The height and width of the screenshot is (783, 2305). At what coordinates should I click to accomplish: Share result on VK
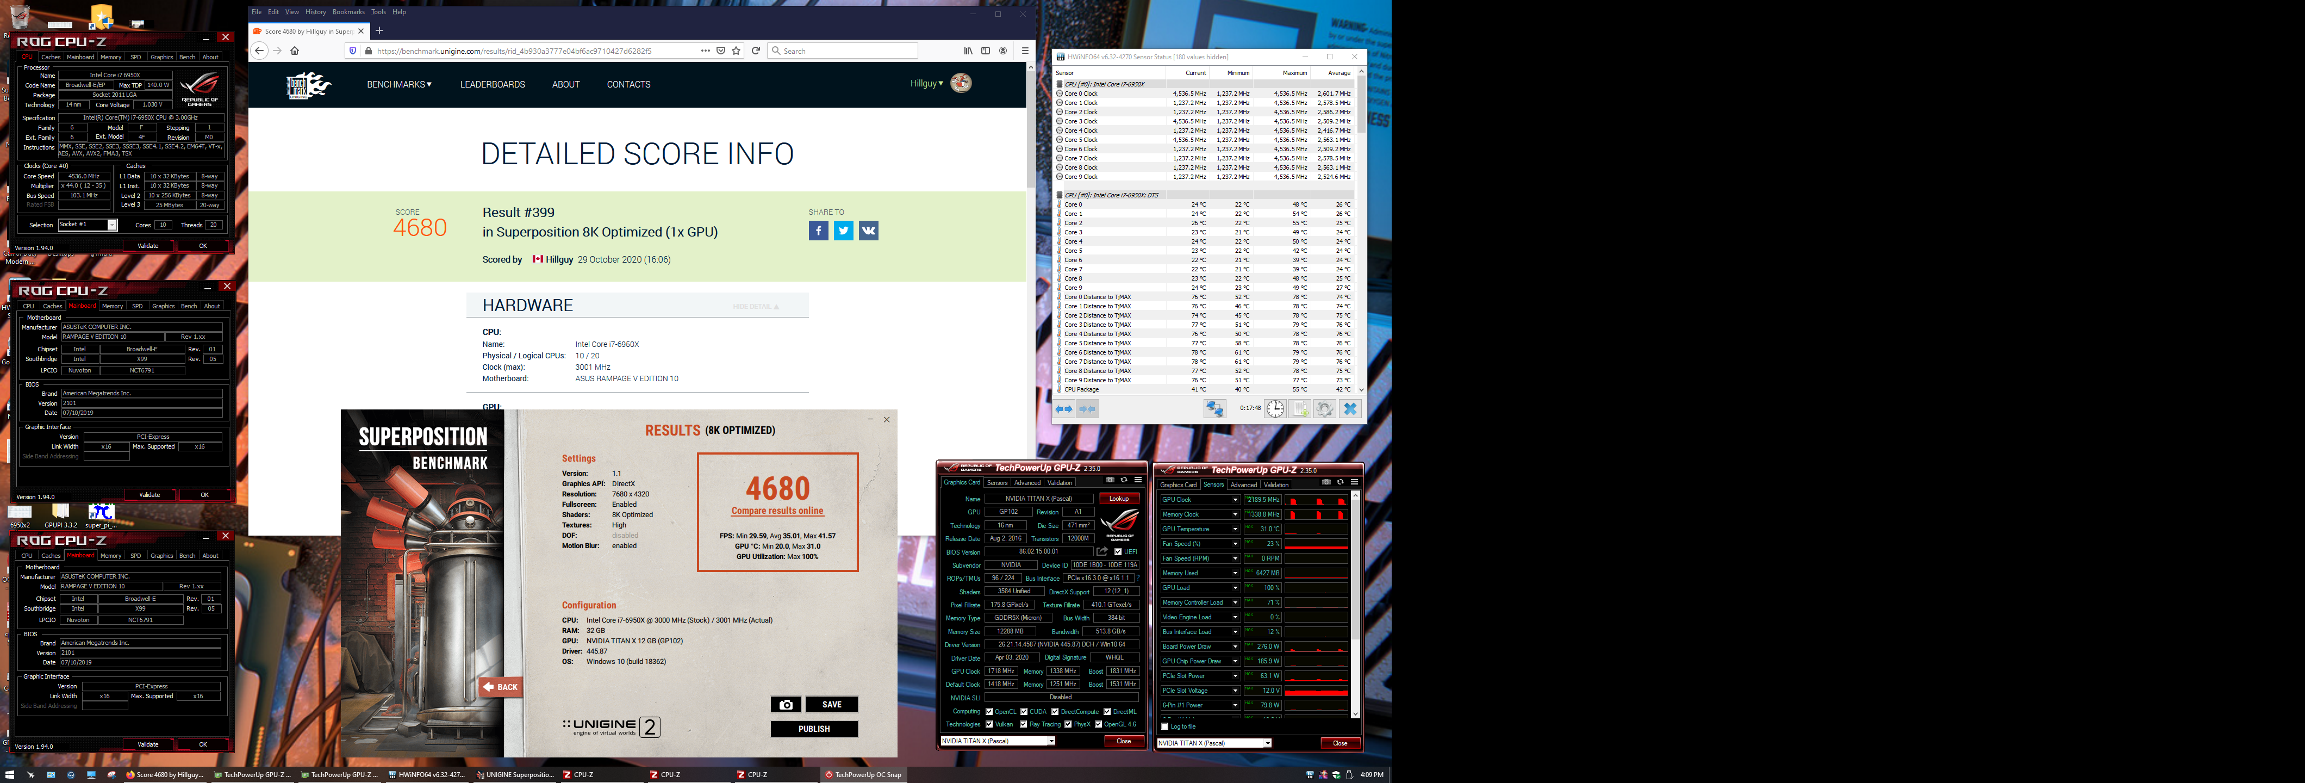coord(868,231)
